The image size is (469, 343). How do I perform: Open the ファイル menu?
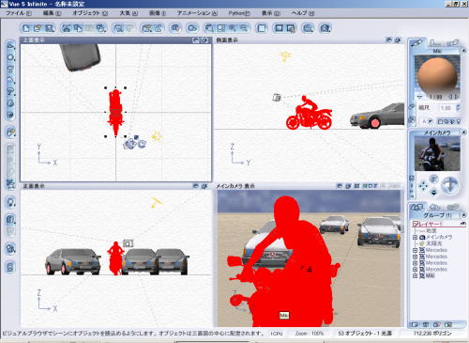19,13
